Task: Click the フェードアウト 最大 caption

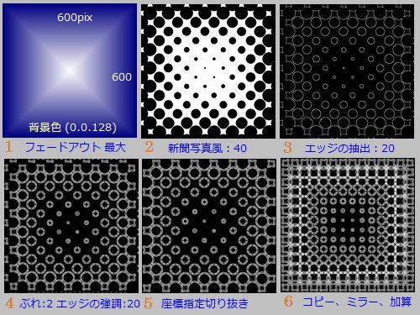Action: (x=76, y=147)
